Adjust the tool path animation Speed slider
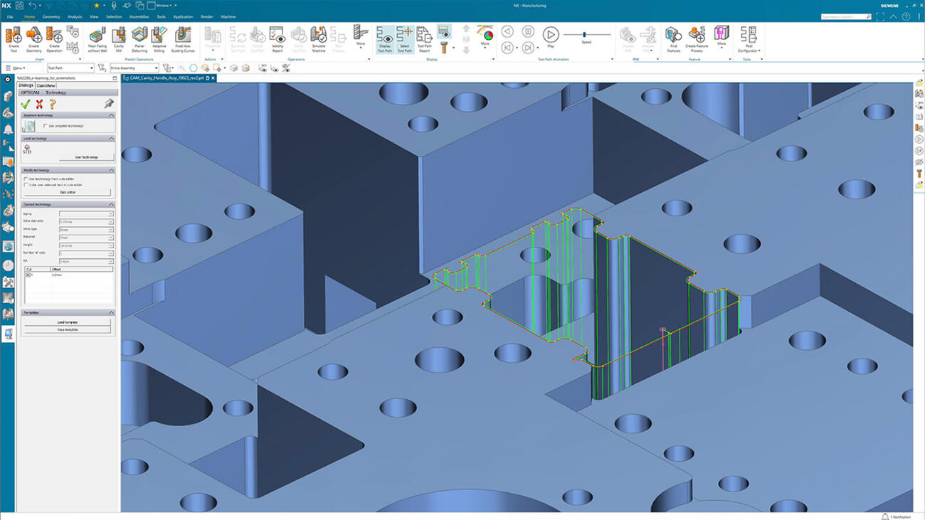 click(585, 34)
